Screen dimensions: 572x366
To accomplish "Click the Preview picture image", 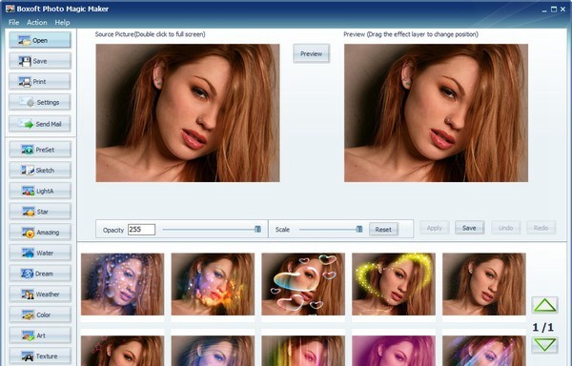I will tap(436, 113).
